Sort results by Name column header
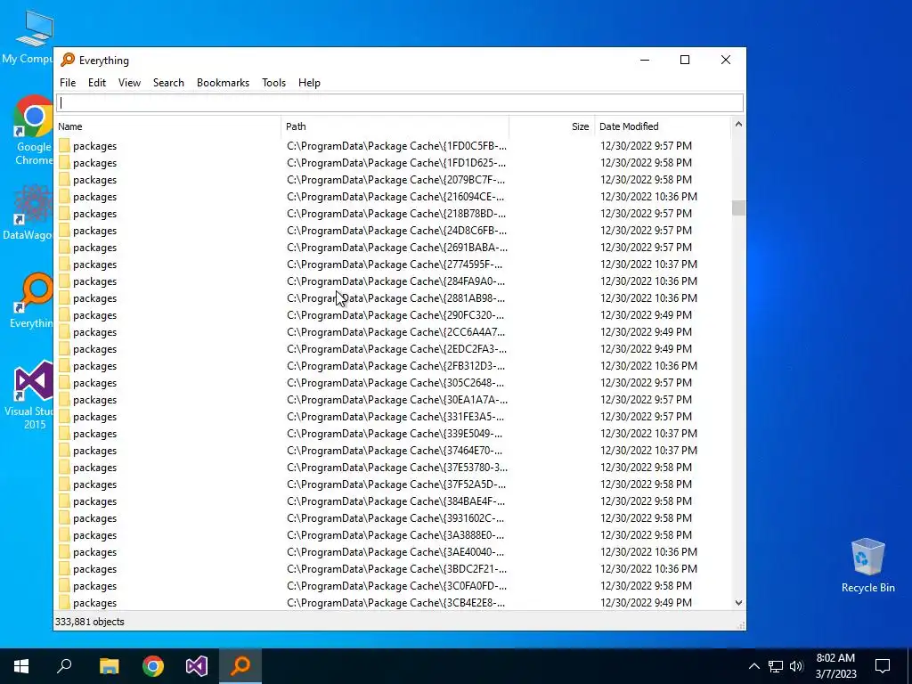This screenshot has height=684, width=912. pyautogui.click(x=168, y=126)
